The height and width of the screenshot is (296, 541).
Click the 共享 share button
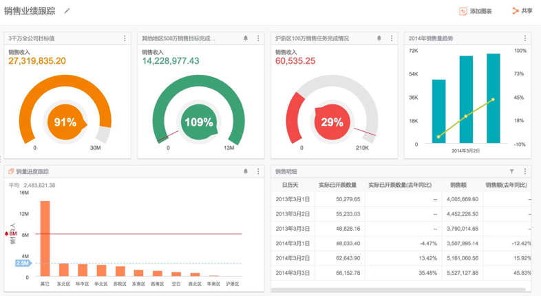click(x=522, y=11)
